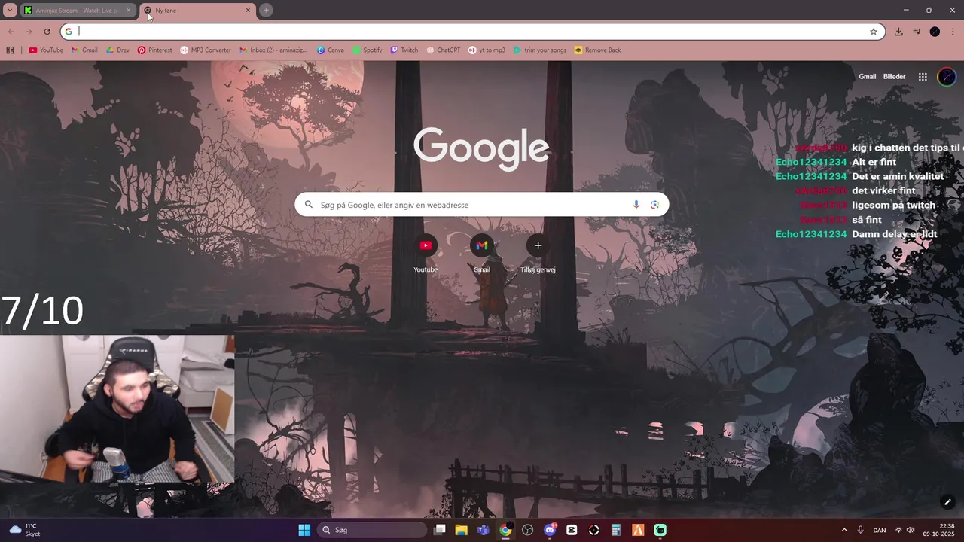Open File Explorer from the taskbar
This screenshot has height=542, width=964.
461,530
